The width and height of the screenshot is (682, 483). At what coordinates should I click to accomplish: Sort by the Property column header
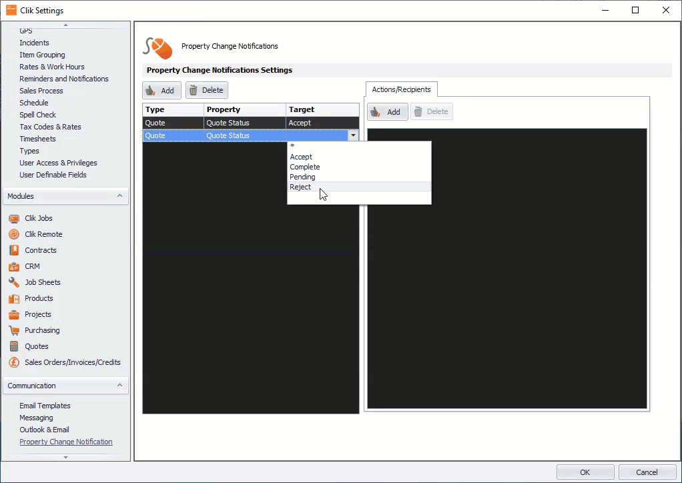pos(245,109)
